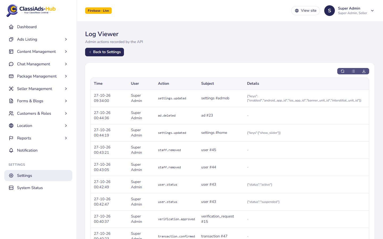Click the Location globe icon

(x=11, y=126)
